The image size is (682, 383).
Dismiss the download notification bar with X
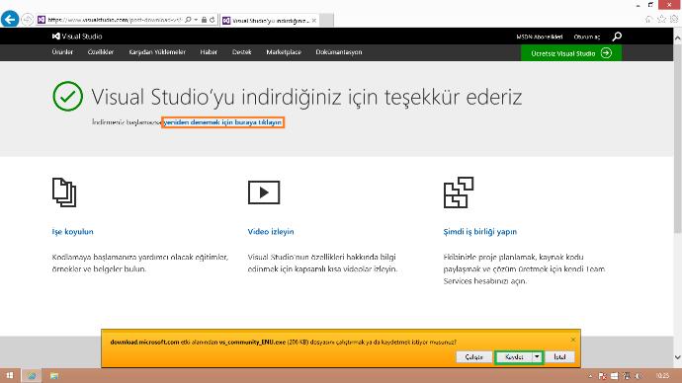point(573,340)
